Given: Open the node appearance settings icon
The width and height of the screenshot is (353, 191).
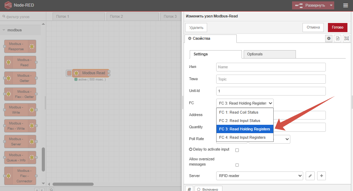Looking at the screenshot, I should tap(346, 39).
